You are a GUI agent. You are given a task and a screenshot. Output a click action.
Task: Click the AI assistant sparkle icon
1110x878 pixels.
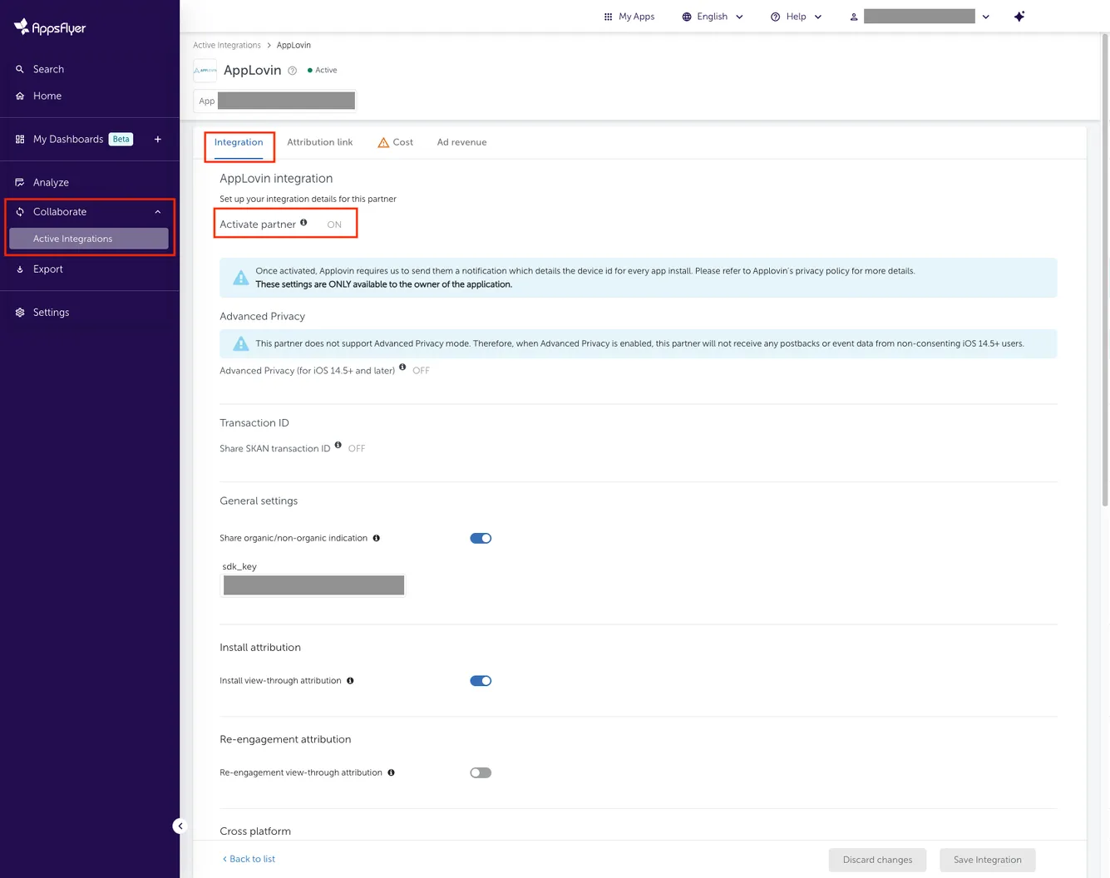click(x=1019, y=16)
